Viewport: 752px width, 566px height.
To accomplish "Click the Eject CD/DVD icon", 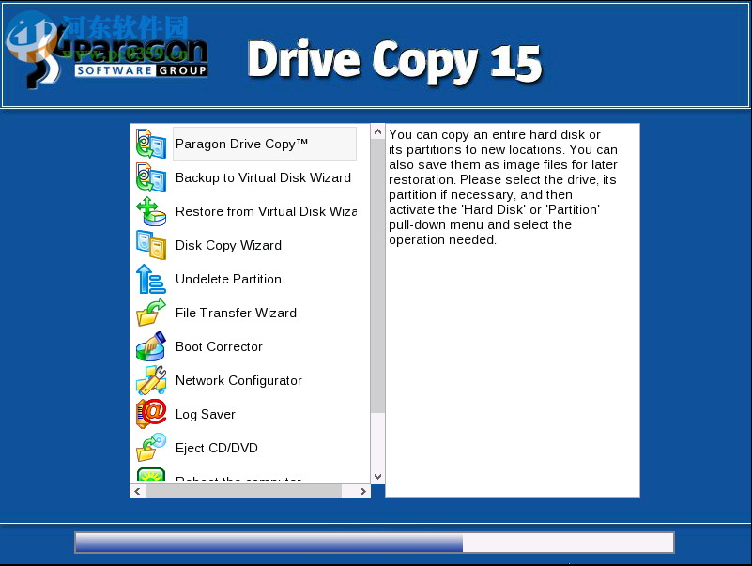I will pyautogui.click(x=151, y=448).
